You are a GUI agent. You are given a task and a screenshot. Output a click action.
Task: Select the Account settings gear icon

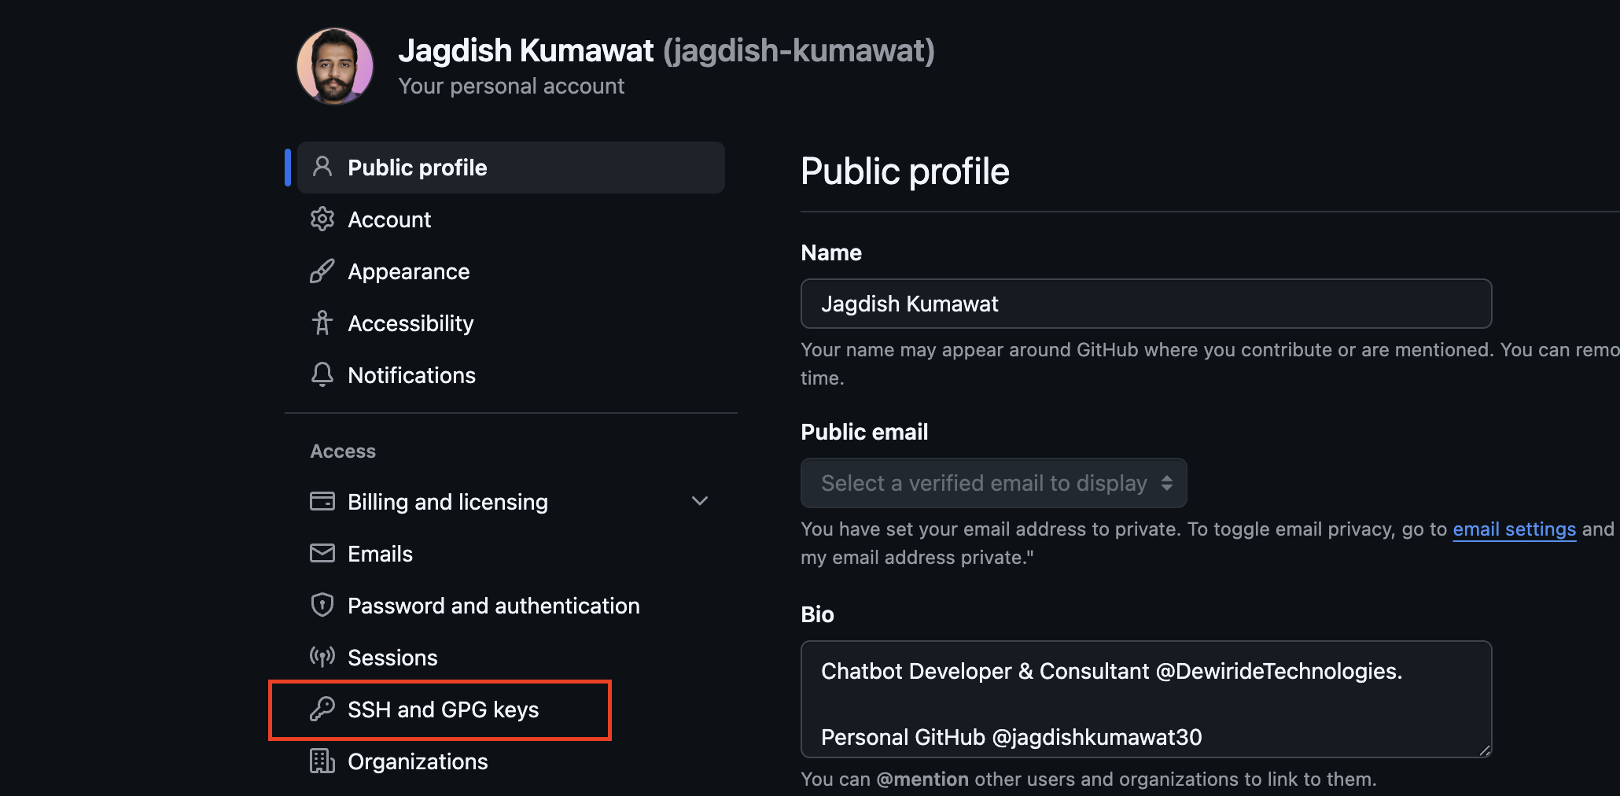click(x=322, y=219)
